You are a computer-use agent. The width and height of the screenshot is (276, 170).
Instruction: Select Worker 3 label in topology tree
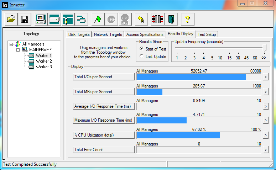pyautogui.click(x=44, y=67)
